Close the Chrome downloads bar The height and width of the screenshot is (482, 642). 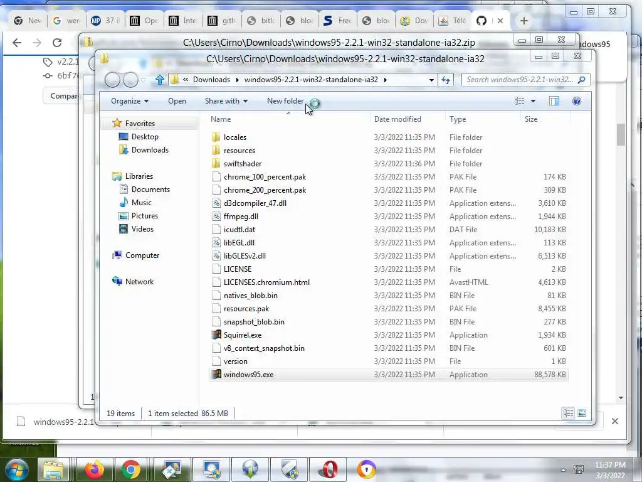click(614, 421)
